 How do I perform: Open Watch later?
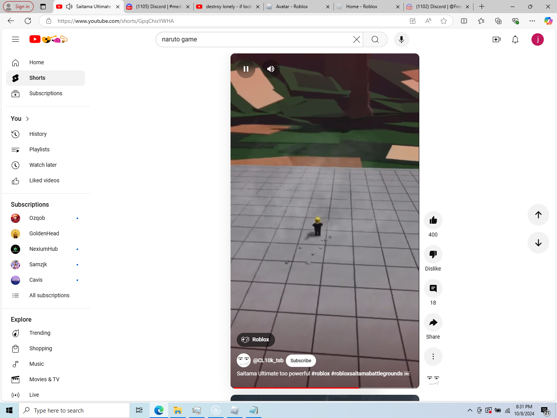pos(46,165)
